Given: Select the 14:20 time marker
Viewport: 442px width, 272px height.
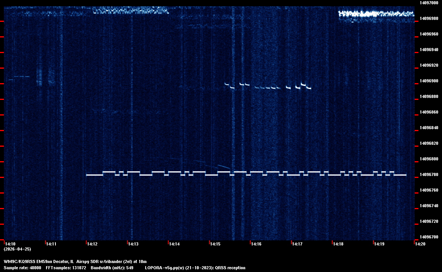Looking at the screenshot, I should [420, 244].
